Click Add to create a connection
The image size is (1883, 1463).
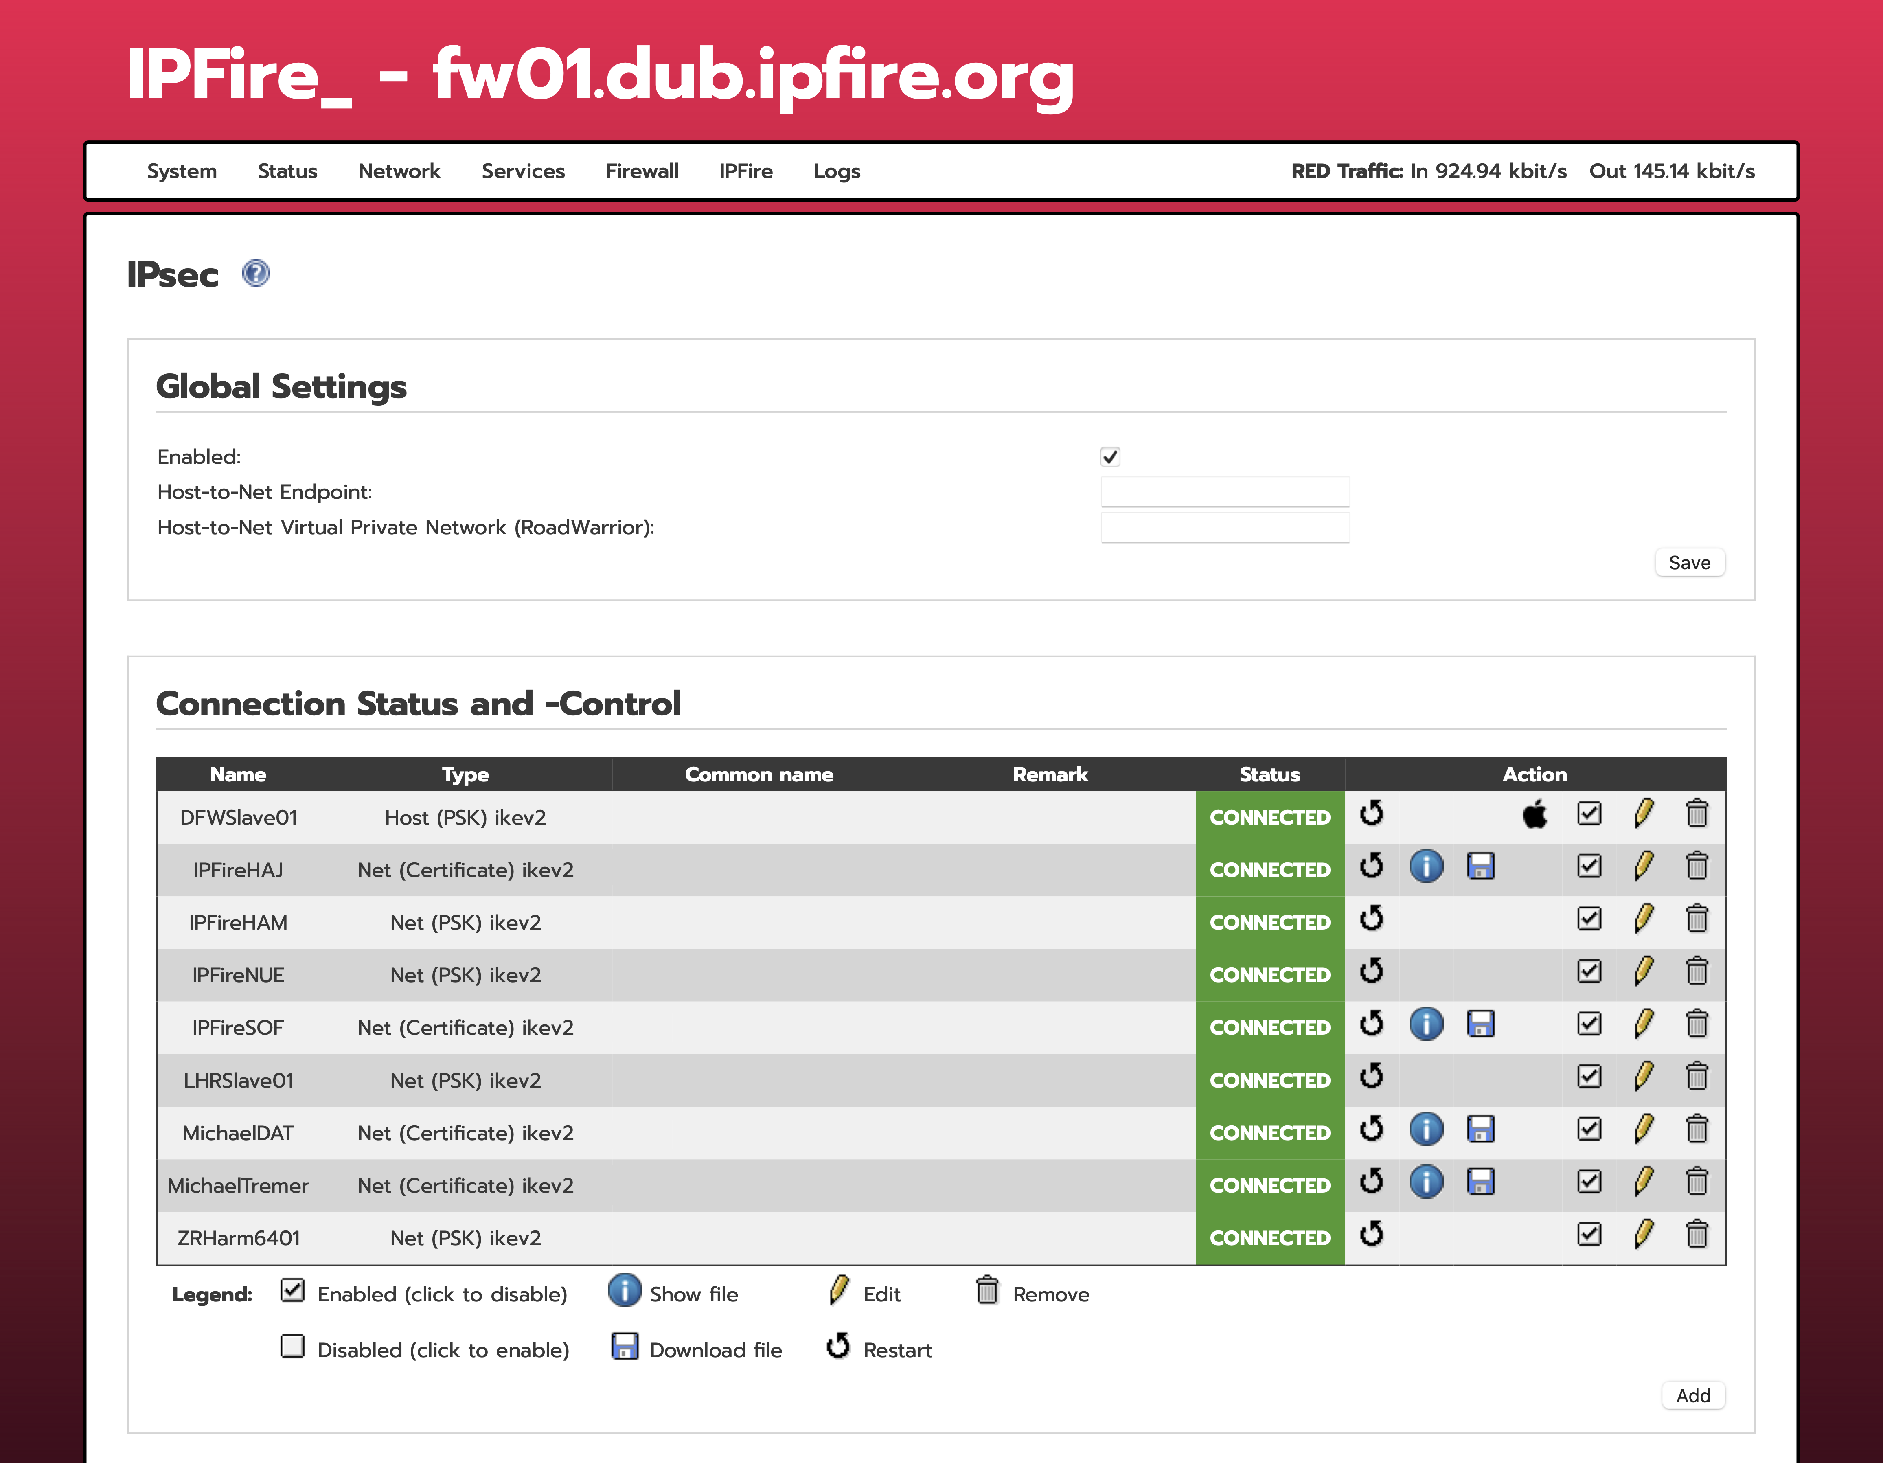pyautogui.click(x=1692, y=1395)
